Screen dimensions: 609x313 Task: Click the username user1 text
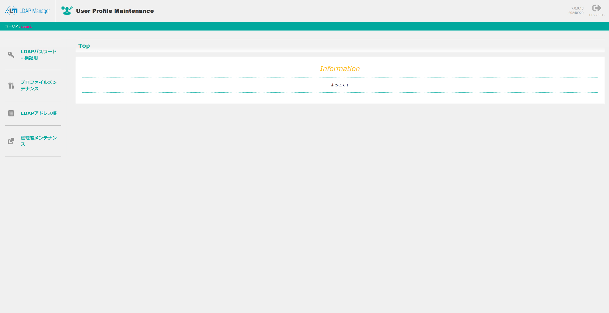point(26,27)
